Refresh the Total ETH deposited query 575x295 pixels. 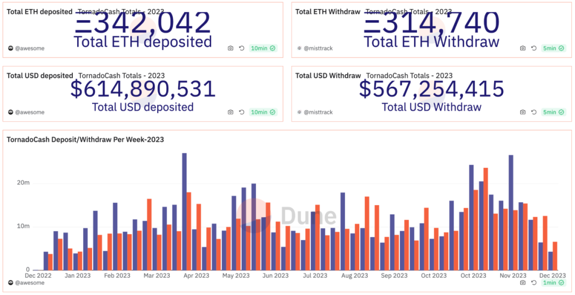242,48
